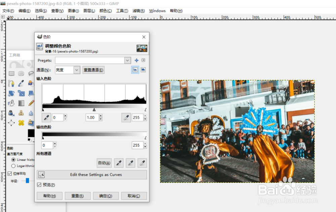Click the 半径 radius slider handle
Image resolution: width=336 pixels, height=212 pixels.
(x=28, y=180)
